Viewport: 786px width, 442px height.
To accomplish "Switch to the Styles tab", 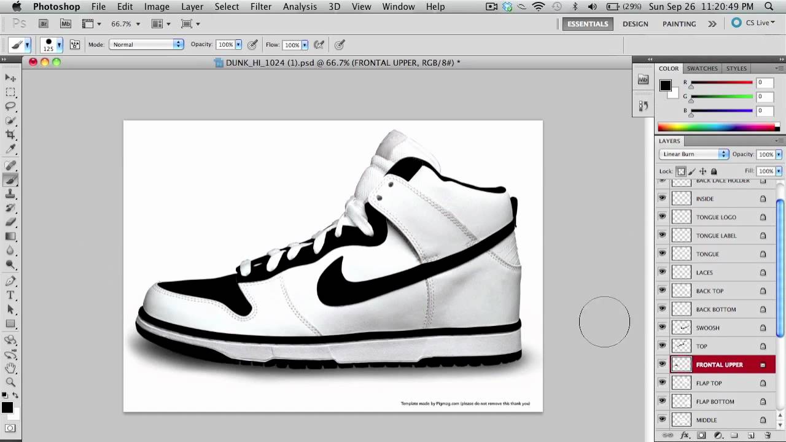I will point(737,69).
